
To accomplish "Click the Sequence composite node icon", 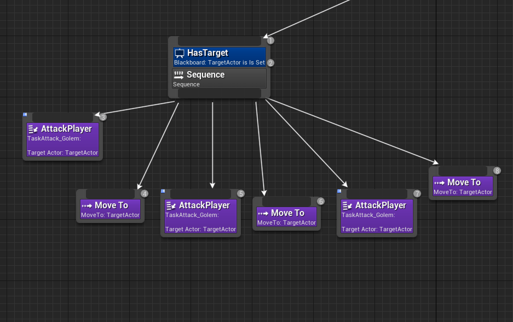I will coord(178,75).
